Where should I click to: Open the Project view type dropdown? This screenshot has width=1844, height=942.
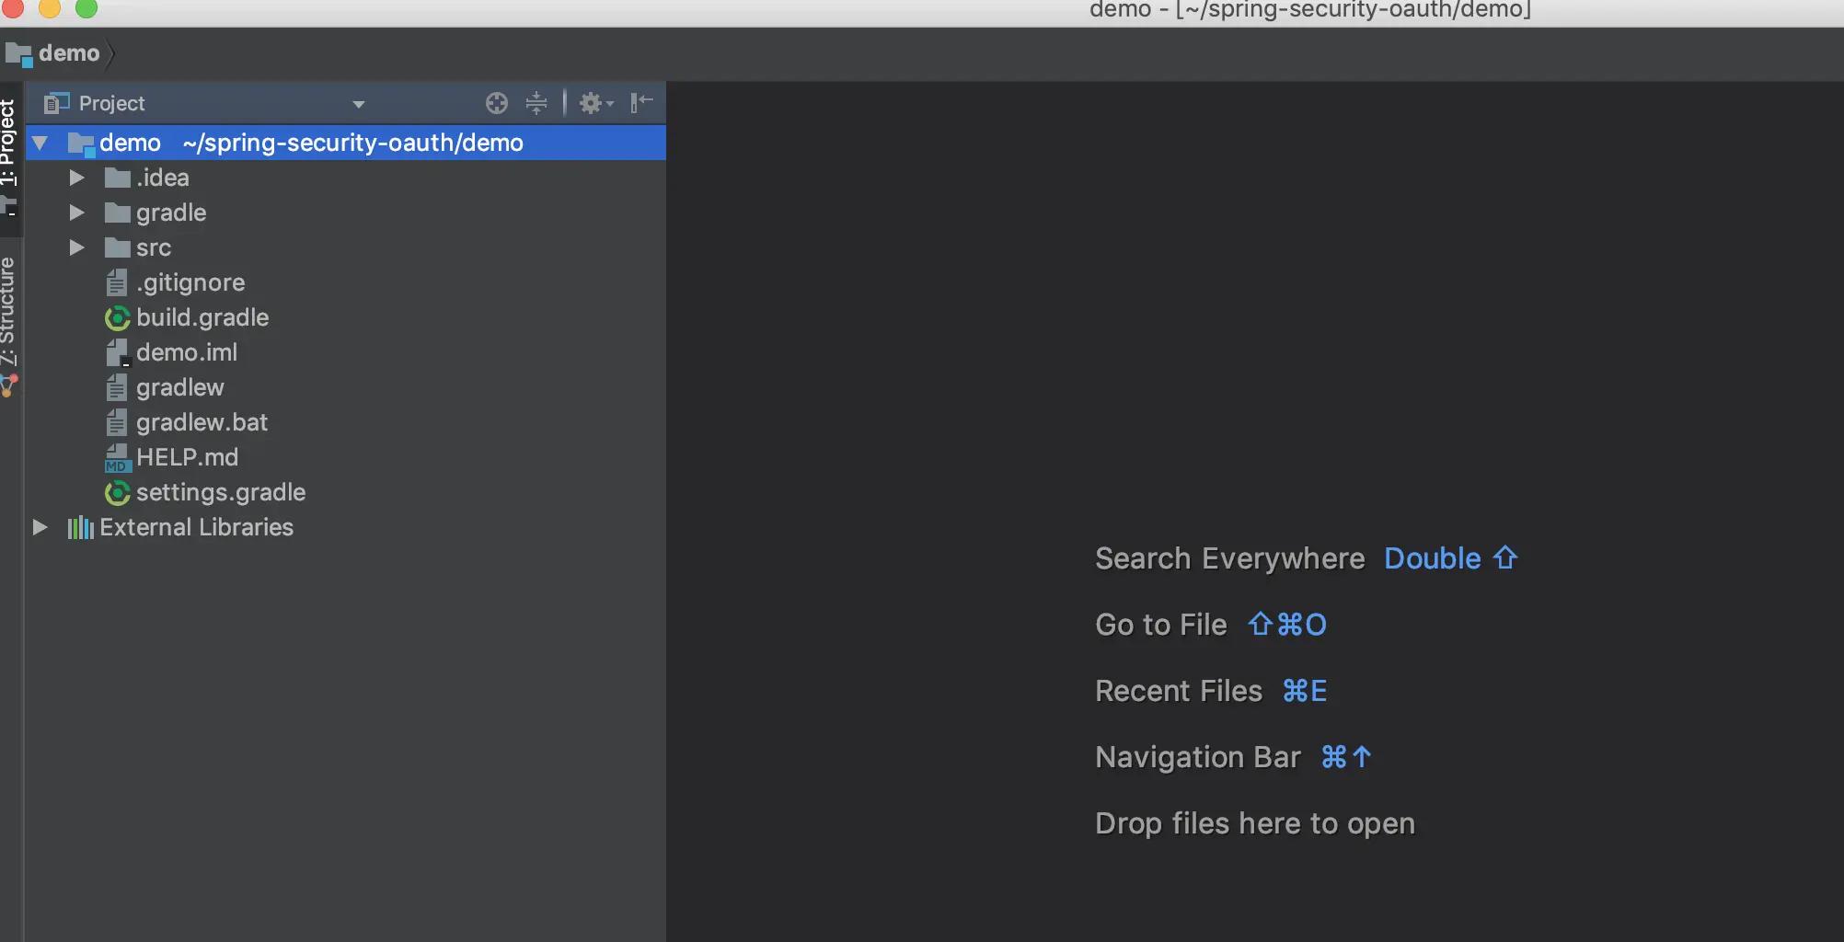pyautogui.click(x=359, y=104)
